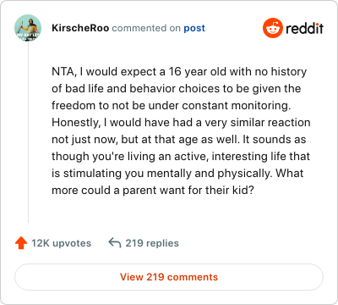This screenshot has height=305, width=338.
Task: Click the final line 'more could a parent want for their kid?'
Action: pyautogui.click(x=153, y=190)
